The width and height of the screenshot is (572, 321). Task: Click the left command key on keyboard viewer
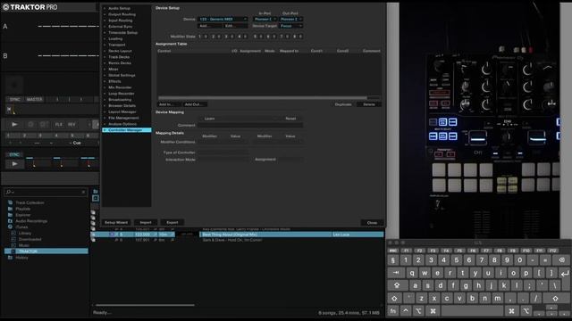tap(433, 311)
